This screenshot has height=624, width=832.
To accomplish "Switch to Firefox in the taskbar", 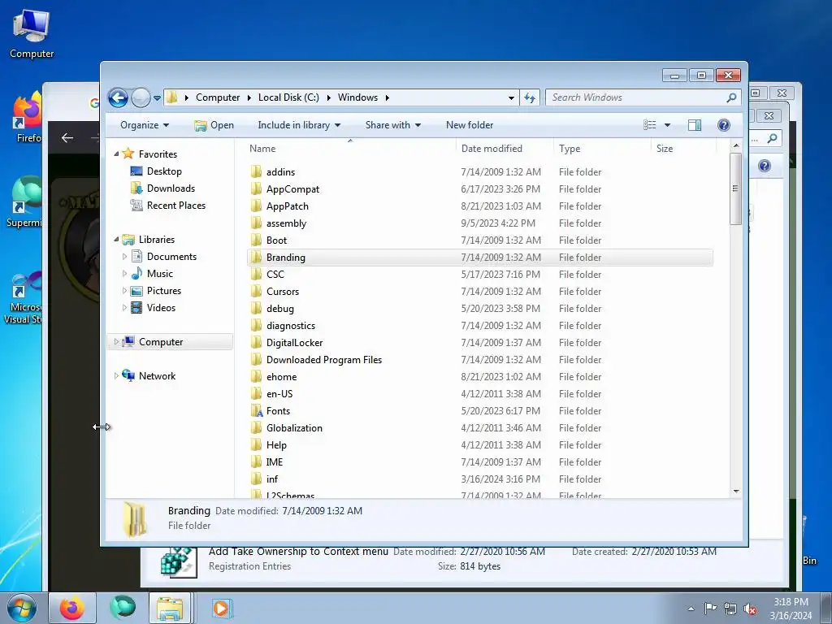I will point(72,608).
